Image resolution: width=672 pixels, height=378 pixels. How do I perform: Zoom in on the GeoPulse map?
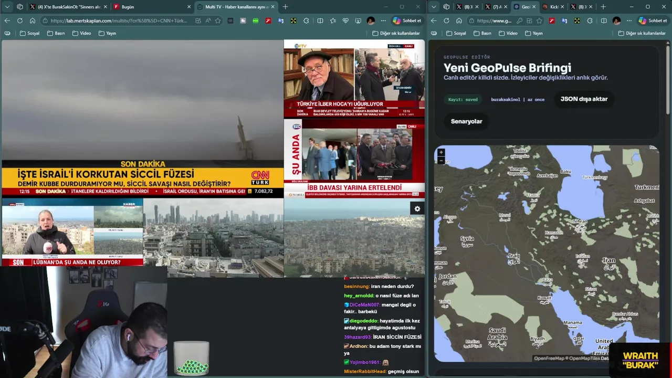coord(441,152)
